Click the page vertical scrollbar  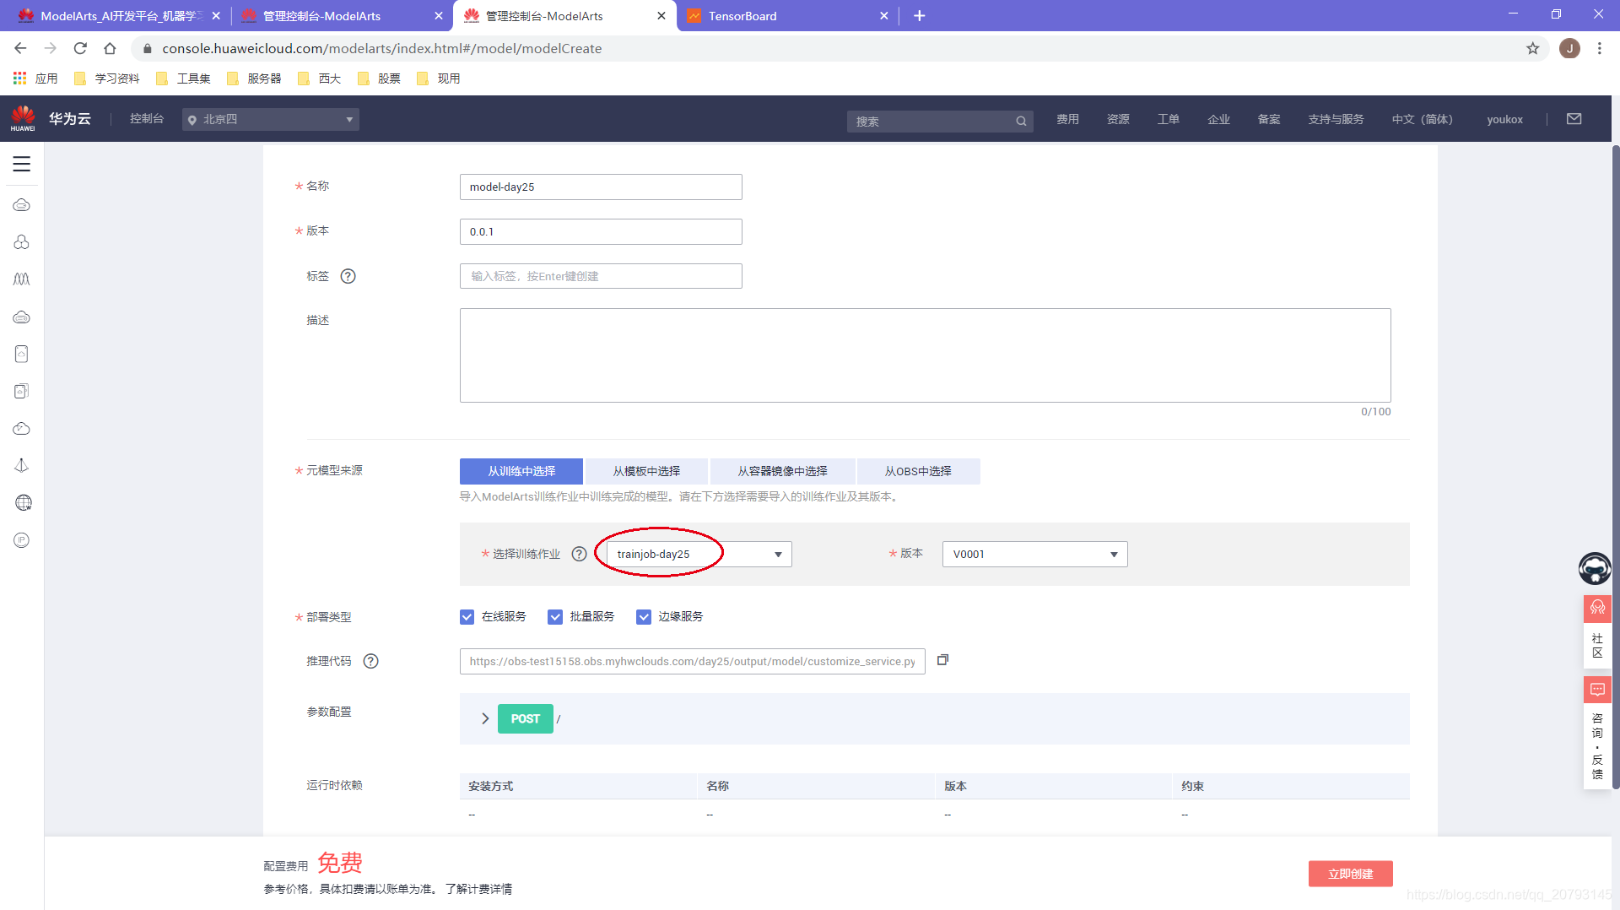[x=1615, y=467]
